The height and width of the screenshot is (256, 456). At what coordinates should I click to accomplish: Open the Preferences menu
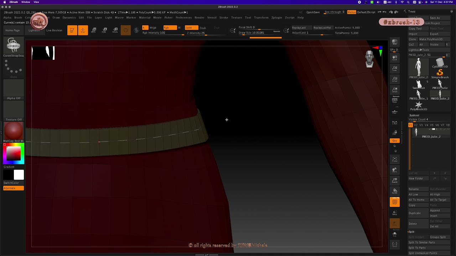coord(183,17)
